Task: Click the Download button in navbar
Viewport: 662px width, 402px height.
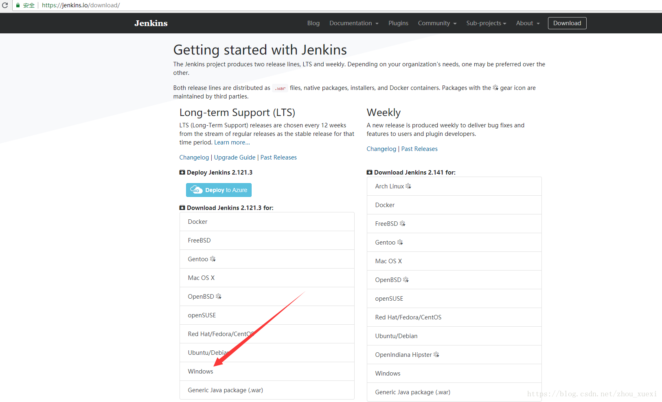Action: (x=567, y=23)
